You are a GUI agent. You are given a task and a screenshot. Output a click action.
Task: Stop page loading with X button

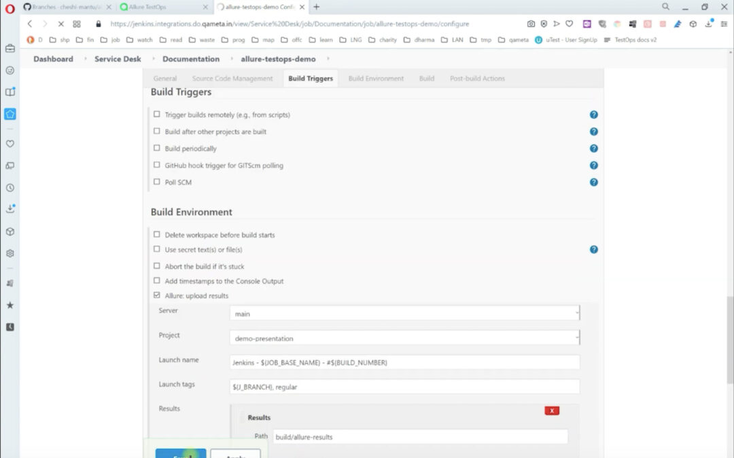[x=60, y=24]
